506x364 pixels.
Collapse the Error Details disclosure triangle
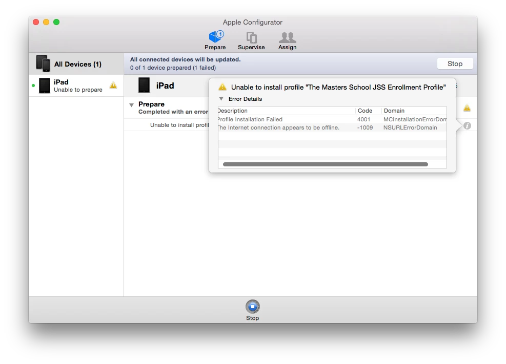tap(221, 99)
